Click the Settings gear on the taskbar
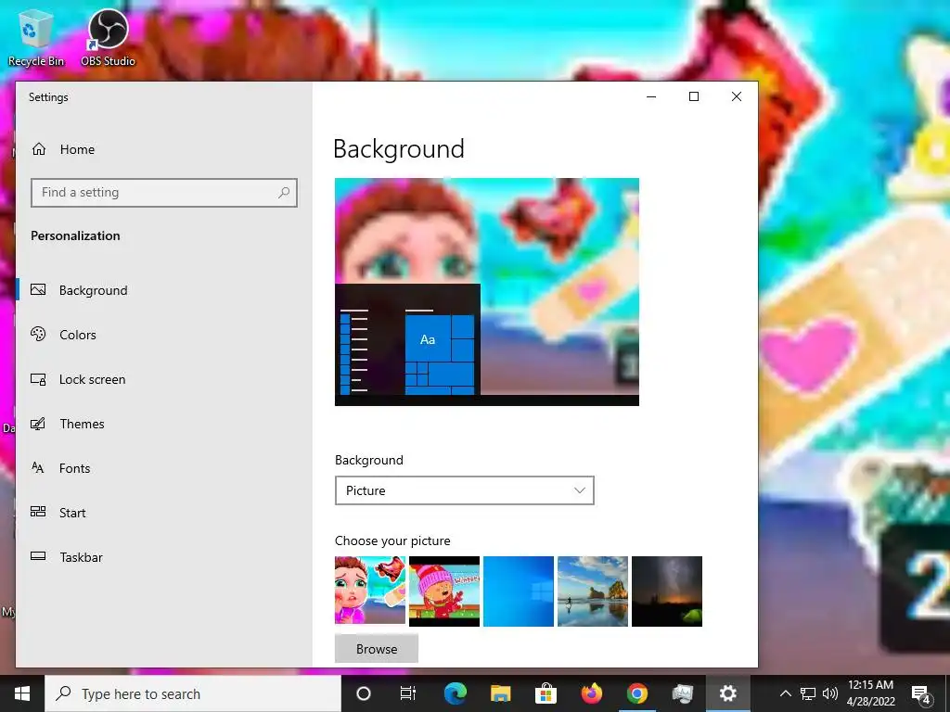 [727, 693]
